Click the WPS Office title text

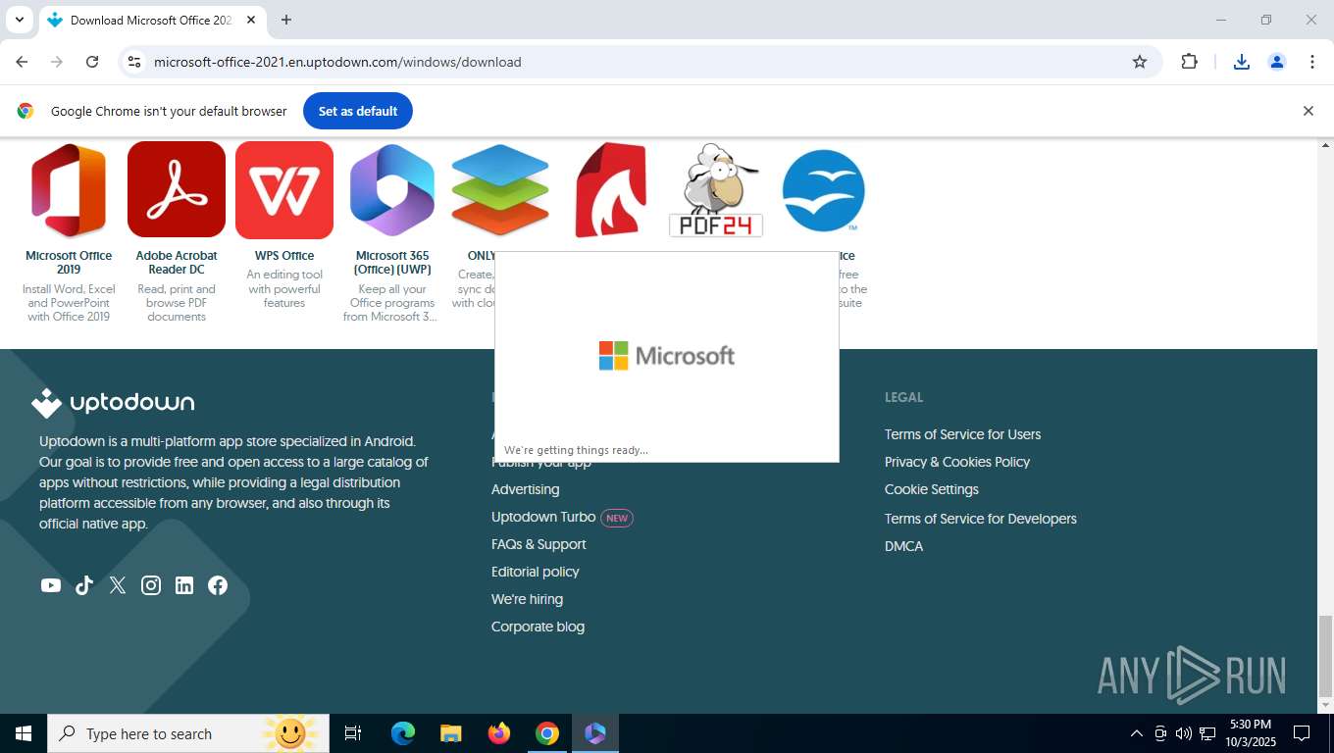[x=284, y=256]
